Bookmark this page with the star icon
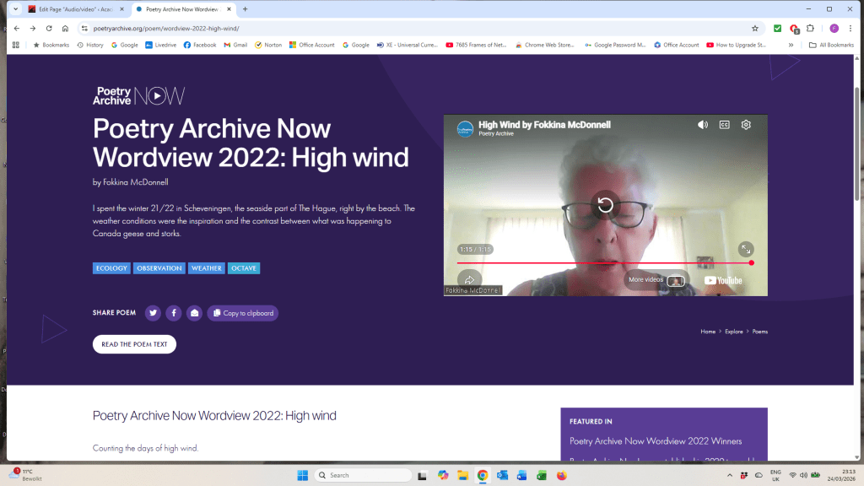 coord(755,28)
